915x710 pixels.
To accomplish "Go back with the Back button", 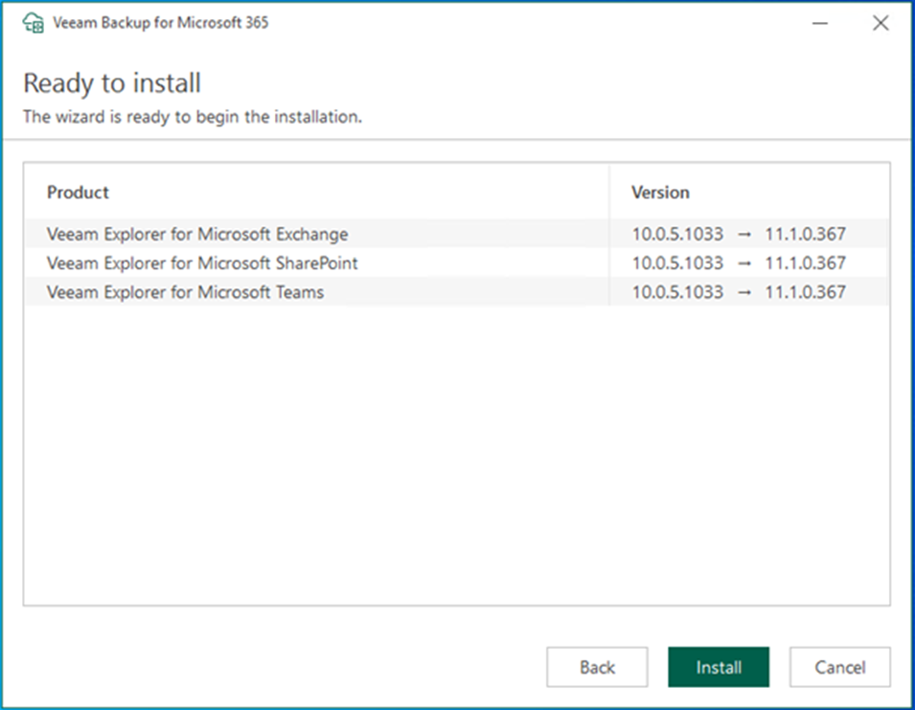I will [x=597, y=667].
